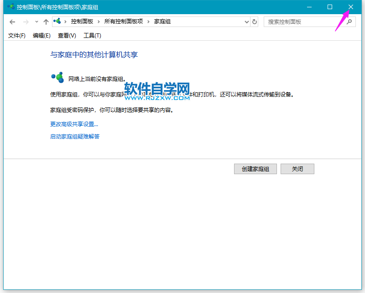
Task: Refresh the address bar location
Action: [x=255, y=21]
